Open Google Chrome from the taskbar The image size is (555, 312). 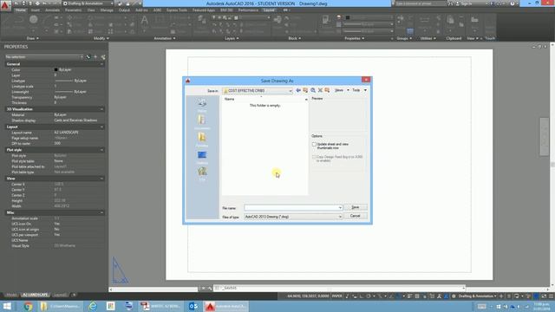(28, 306)
